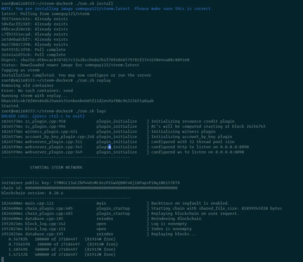Click layer line 'c7fb3351ecad: Already exists'
The width and height of the screenshot is (303, 262).
click(x=35, y=34)
